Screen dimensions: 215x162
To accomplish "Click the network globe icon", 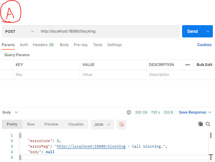I will tap(129, 112).
